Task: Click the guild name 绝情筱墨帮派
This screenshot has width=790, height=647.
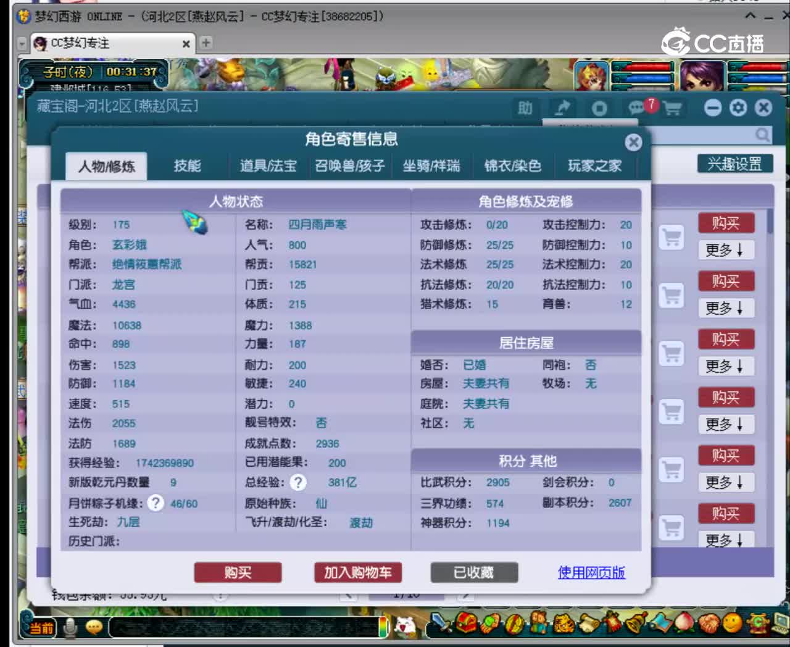Action: coord(147,264)
